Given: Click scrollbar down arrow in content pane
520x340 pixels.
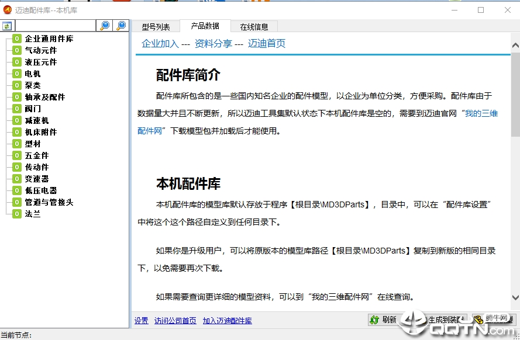Looking at the screenshot, I should (515, 297).
